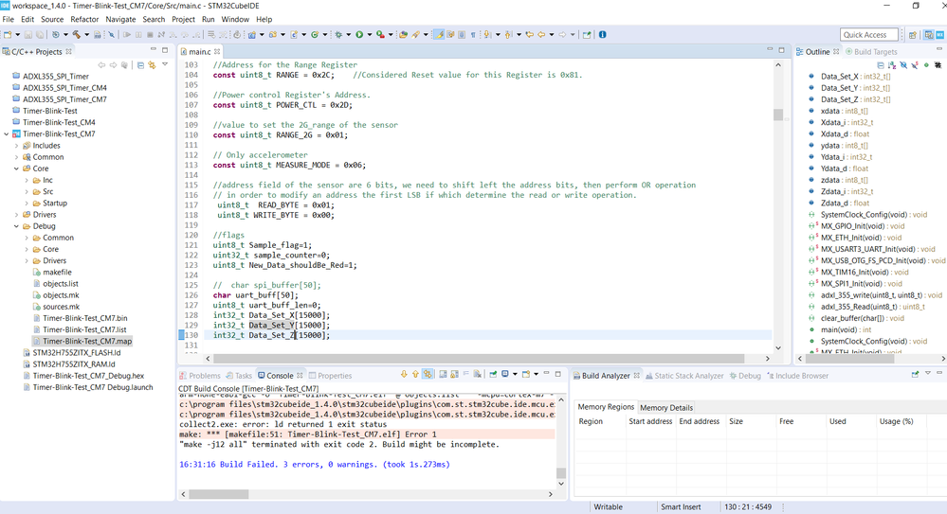Screen dimensions: 947x514
Task: Click the Build Analyzer refresh/export icon
Action: [x=915, y=375]
